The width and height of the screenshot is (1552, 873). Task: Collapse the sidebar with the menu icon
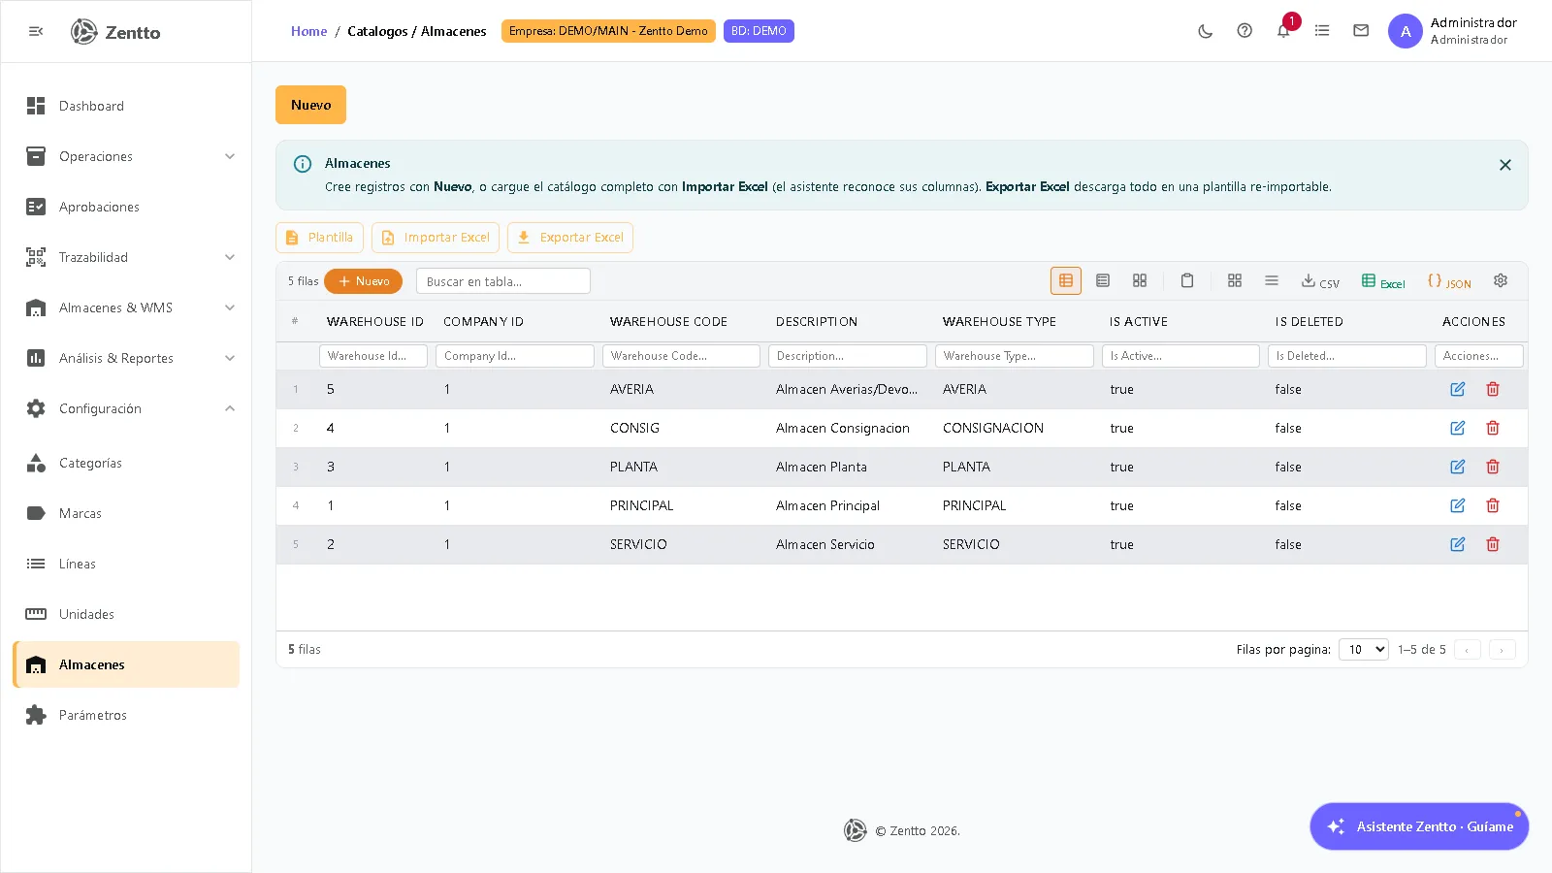click(x=36, y=31)
